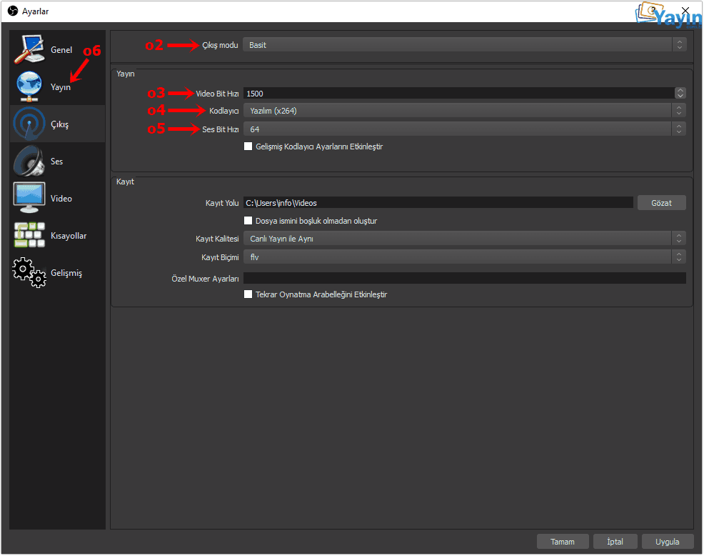Screen dimensions: 704x556
Task: Confirm settings with the Tamam button
Action: (563, 541)
